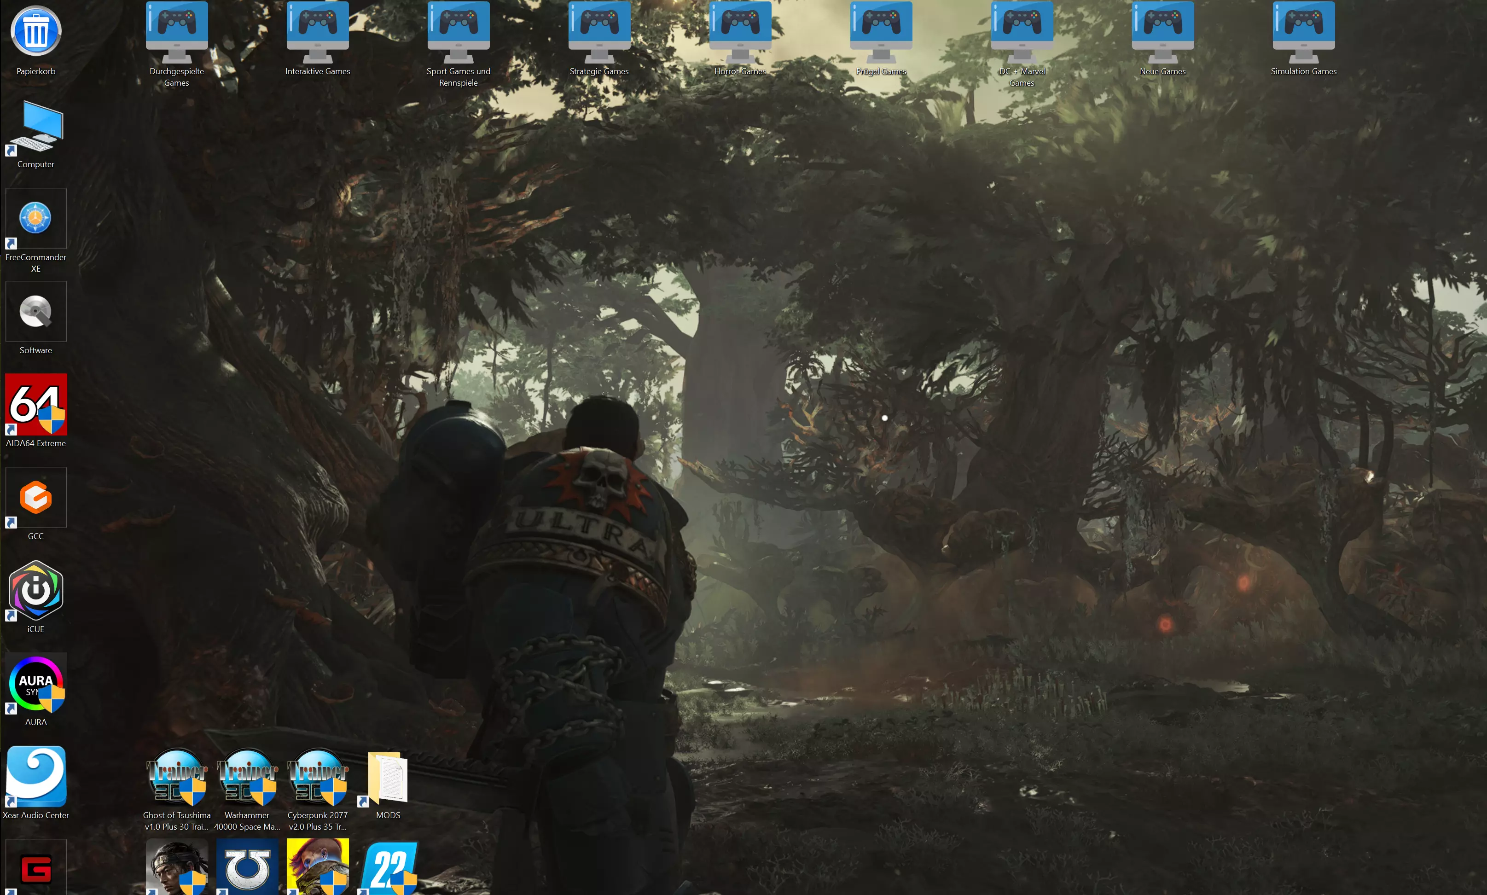Image resolution: width=1487 pixels, height=895 pixels.
Task: Select the Cyberpunk 2077 v2.0 trainer icon
Action: (318, 777)
